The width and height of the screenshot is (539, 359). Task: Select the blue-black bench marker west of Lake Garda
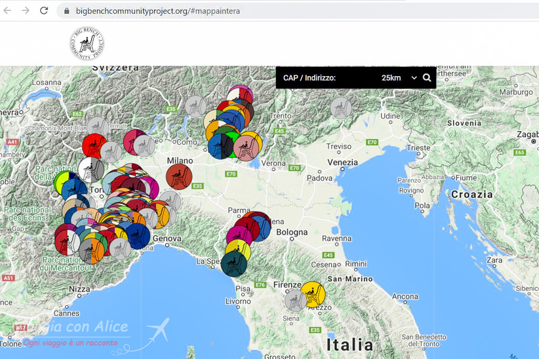[220, 146]
